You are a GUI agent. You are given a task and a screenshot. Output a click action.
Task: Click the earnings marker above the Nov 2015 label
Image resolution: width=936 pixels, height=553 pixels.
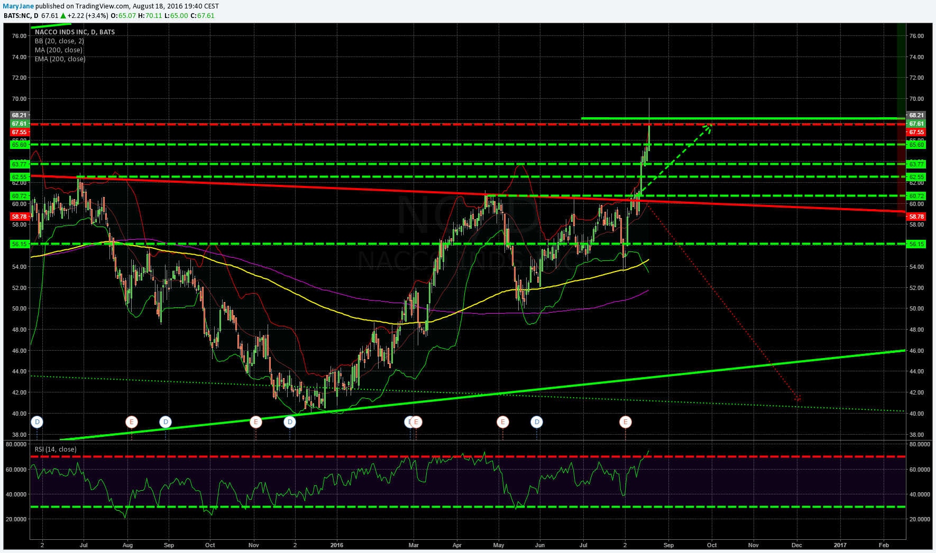[x=256, y=421]
